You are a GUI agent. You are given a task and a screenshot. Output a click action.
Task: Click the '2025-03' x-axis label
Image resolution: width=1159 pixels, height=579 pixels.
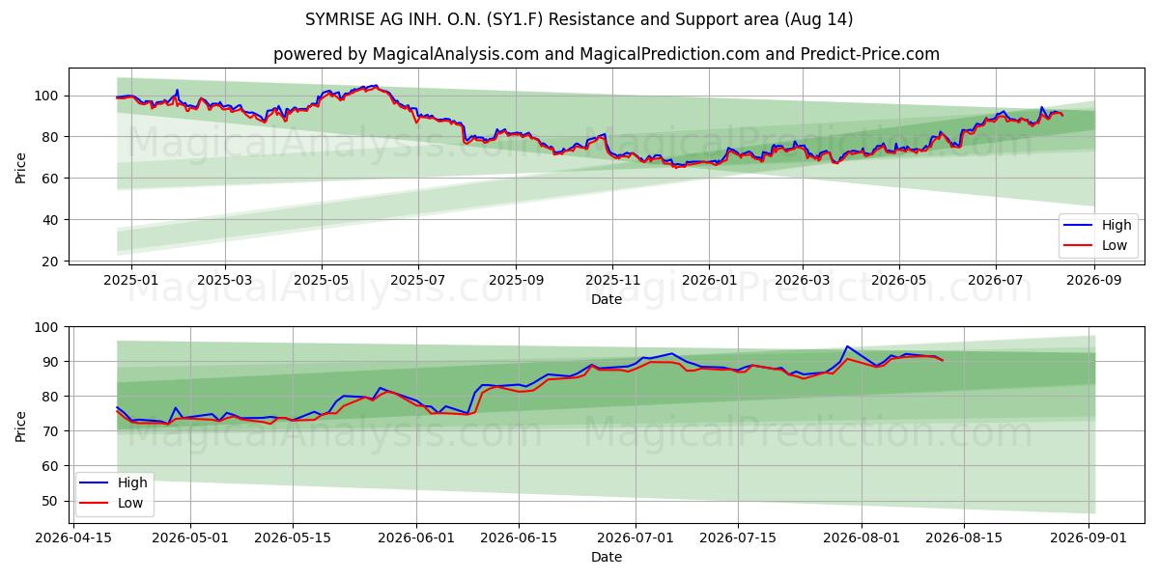(224, 280)
